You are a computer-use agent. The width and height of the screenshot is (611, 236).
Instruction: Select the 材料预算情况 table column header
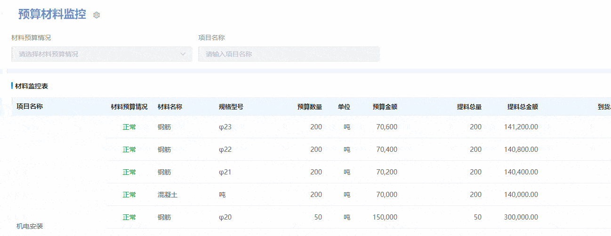coord(129,107)
